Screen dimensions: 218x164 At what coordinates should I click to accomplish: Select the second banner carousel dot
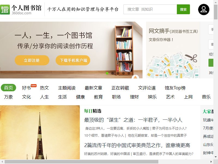[x=113, y=73]
